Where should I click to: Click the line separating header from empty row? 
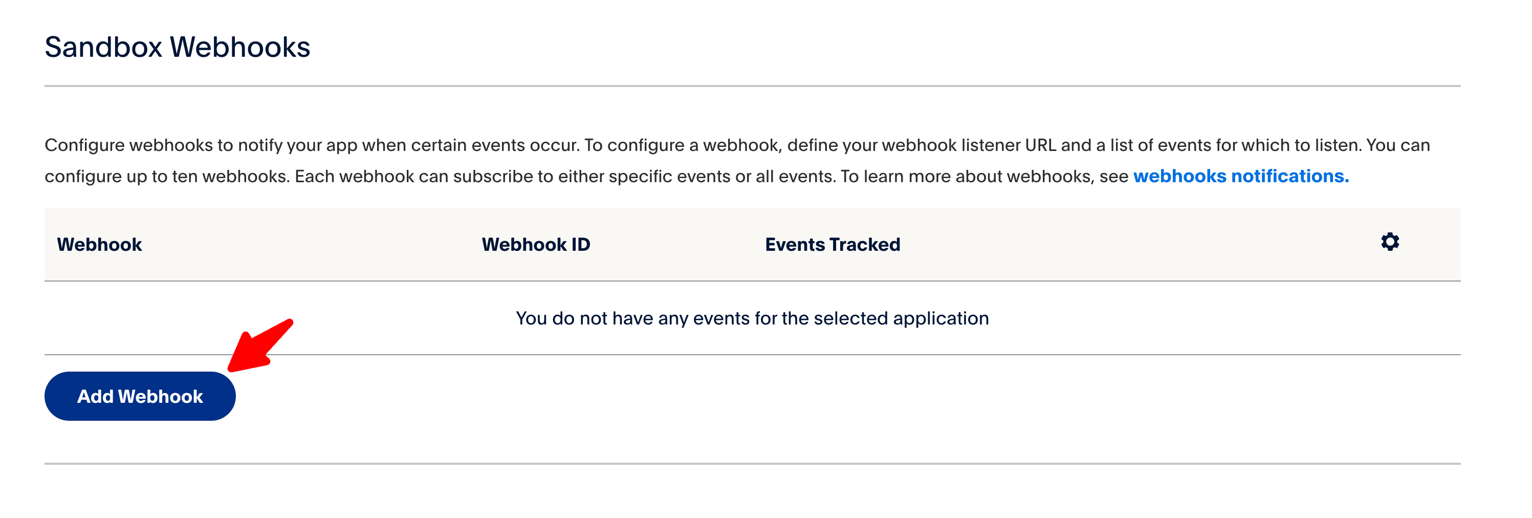coord(752,280)
